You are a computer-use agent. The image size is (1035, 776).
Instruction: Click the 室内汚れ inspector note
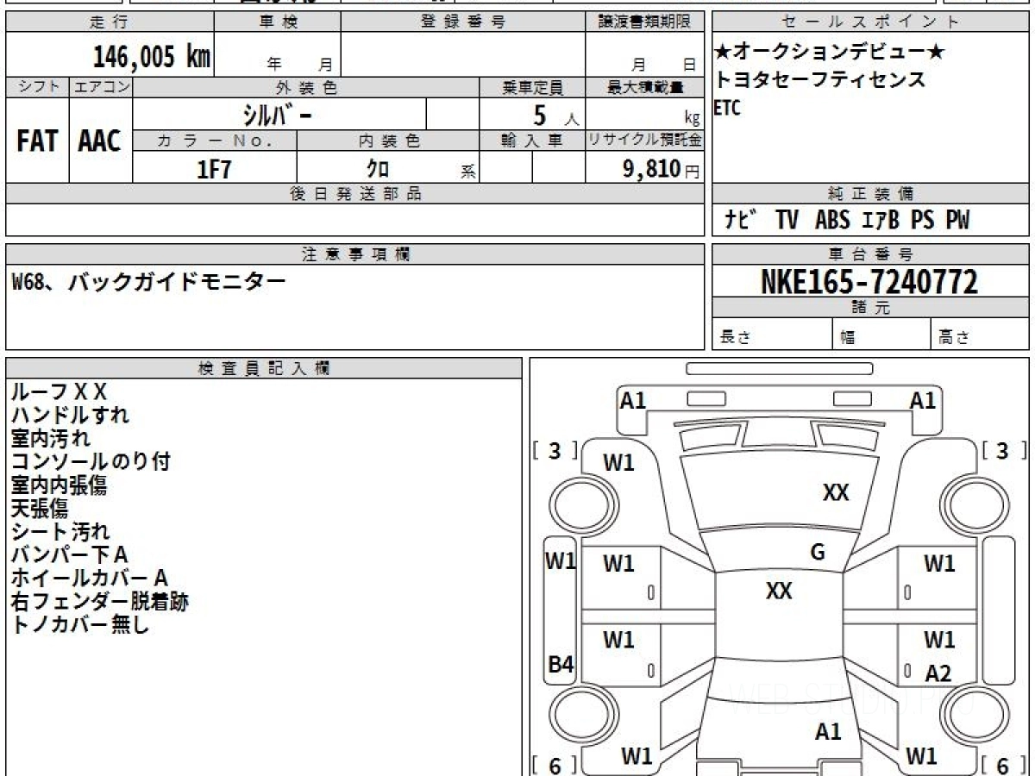50,439
